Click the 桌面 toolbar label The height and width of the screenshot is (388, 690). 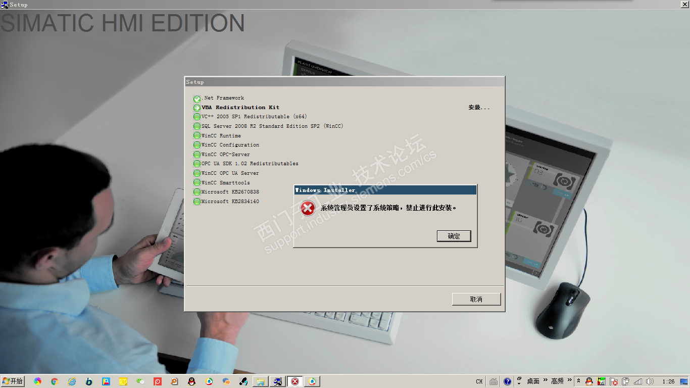tap(533, 381)
